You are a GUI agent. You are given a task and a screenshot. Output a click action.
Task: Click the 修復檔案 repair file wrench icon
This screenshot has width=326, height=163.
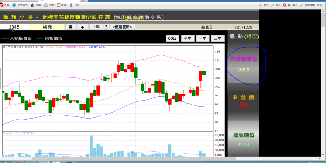301,5
